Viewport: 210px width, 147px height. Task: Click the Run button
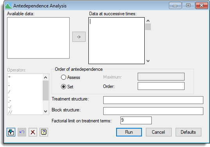129,132
